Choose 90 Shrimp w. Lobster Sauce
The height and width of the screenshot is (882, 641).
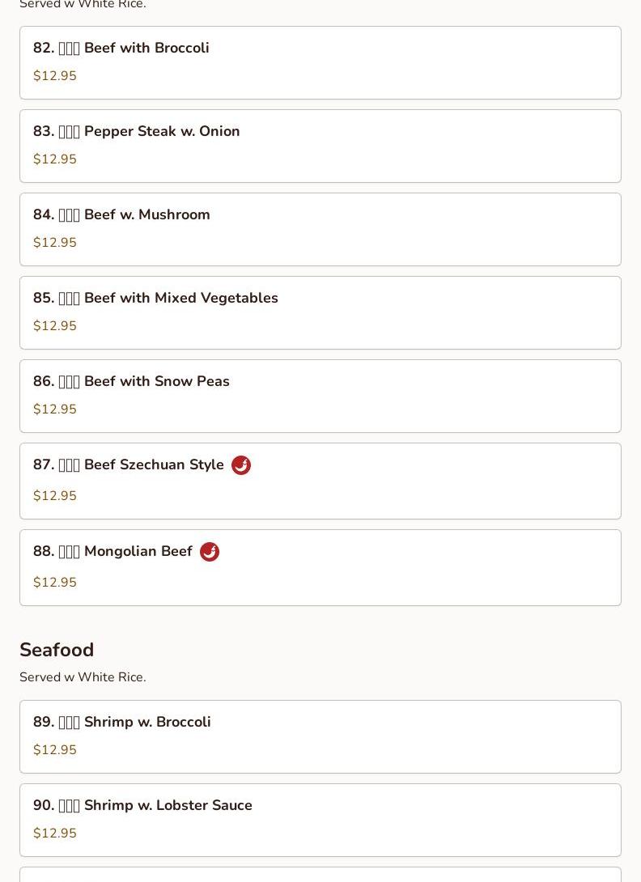tap(320, 820)
